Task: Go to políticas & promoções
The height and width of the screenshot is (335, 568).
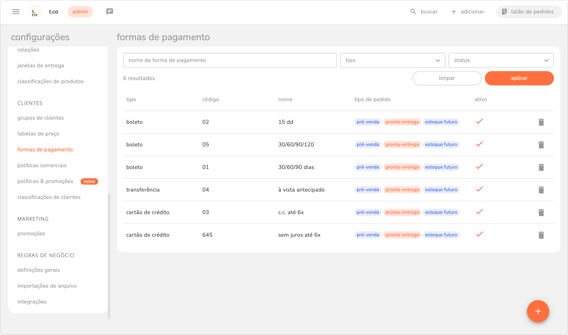Action: (x=45, y=181)
